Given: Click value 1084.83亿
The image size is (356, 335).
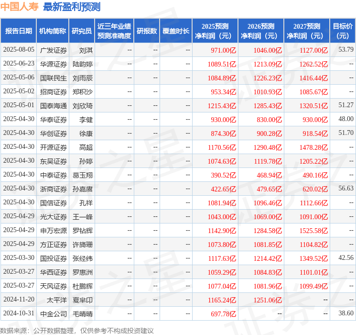Looking at the screenshot, I should point(268,272).
